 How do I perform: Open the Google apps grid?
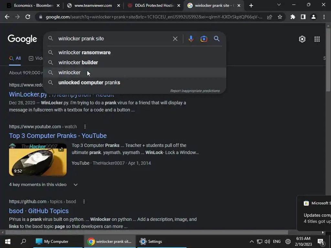pyautogui.click(x=317, y=39)
